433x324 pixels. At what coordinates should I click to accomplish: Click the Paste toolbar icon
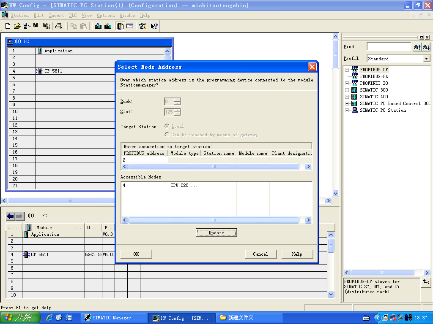tap(83, 26)
